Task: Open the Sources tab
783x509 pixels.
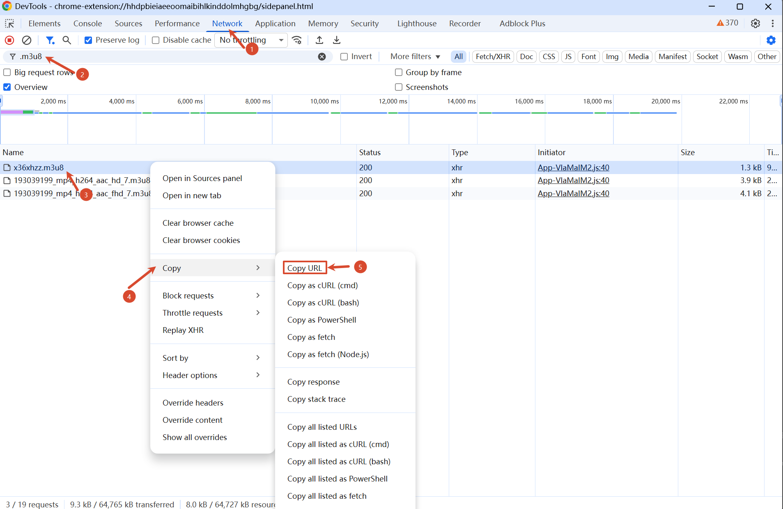Action: (129, 23)
